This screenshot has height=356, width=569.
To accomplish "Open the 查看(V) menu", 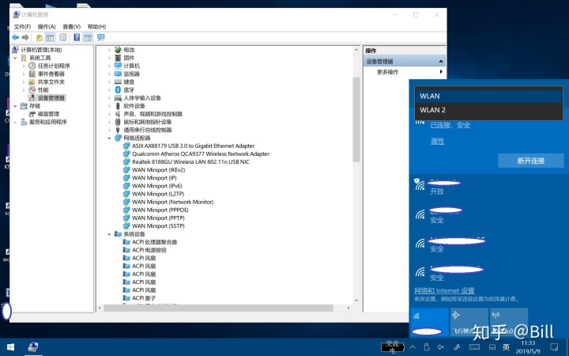I will click(x=71, y=27).
